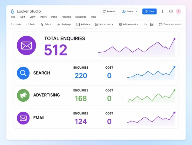Click Add page in the toolbar
Viewport: 192px width, 145px height.
coord(64,24)
